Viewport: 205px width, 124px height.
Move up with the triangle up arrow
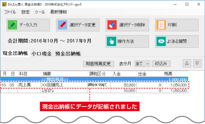(x=187, y=63)
